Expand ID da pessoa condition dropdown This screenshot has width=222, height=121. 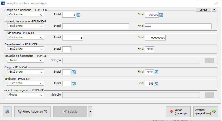pyautogui.click(x=41, y=38)
